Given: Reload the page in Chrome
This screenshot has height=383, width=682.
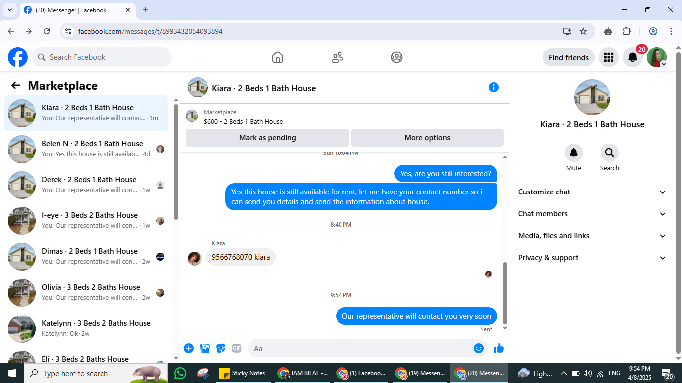Looking at the screenshot, I should (47, 31).
